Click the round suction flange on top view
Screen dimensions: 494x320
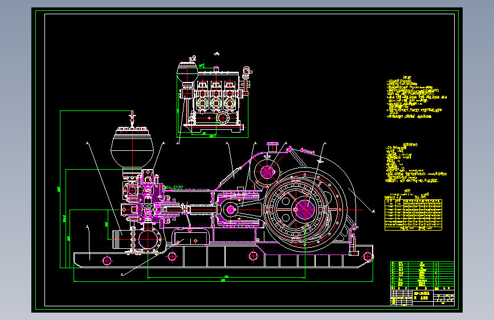click(223, 118)
